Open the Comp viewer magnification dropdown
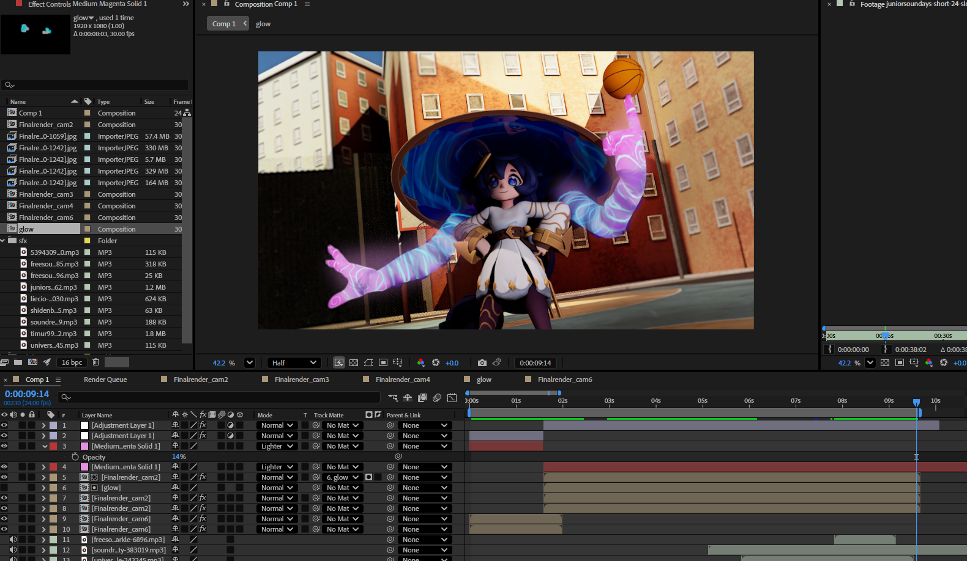Image resolution: width=967 pixels, height=561 pixels. point(250,363)
